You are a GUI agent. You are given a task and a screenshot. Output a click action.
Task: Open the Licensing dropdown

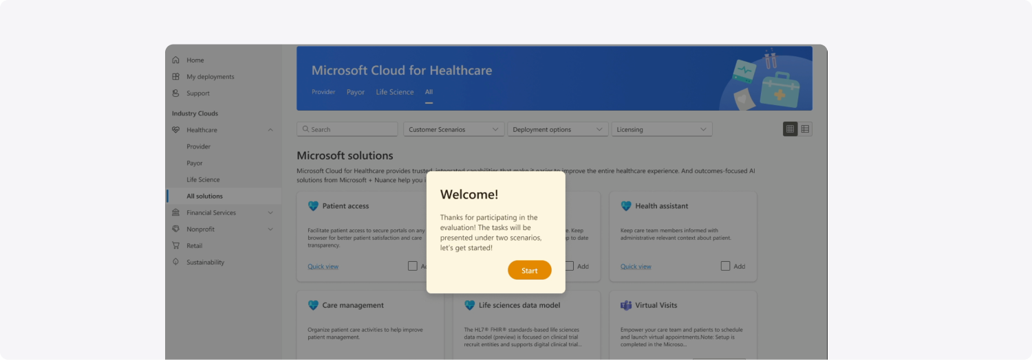[x=662, y=129]
